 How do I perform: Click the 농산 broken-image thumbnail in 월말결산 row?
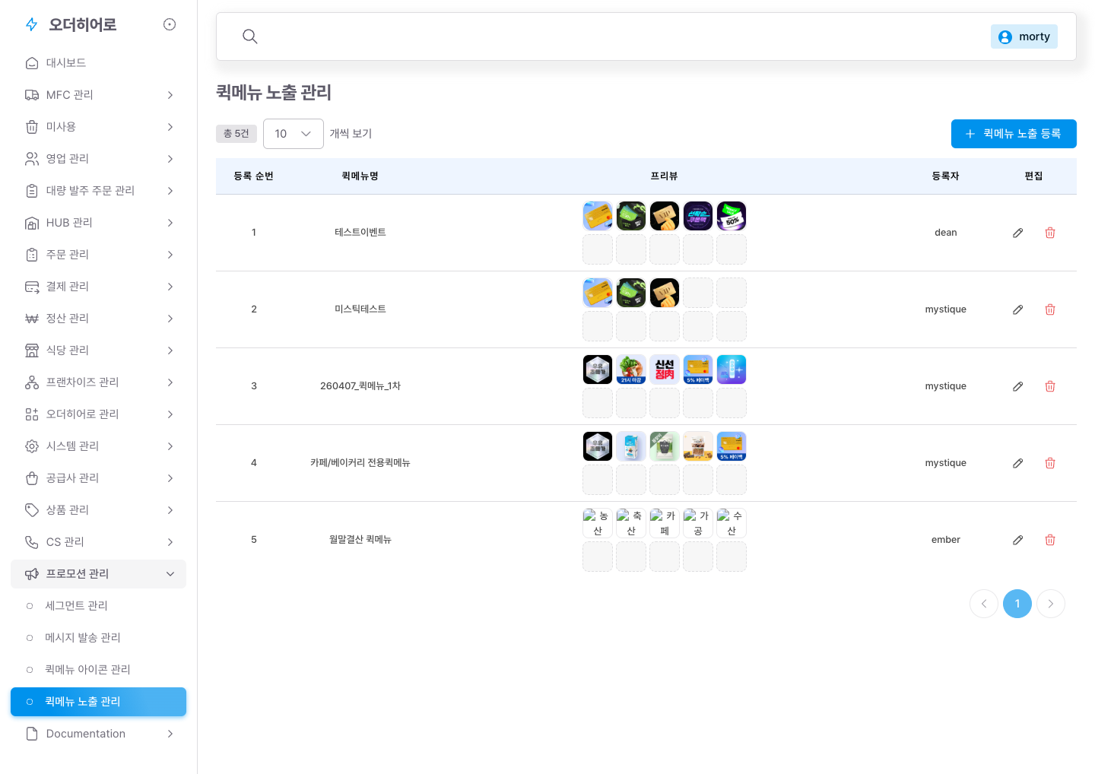pos(598,523)
